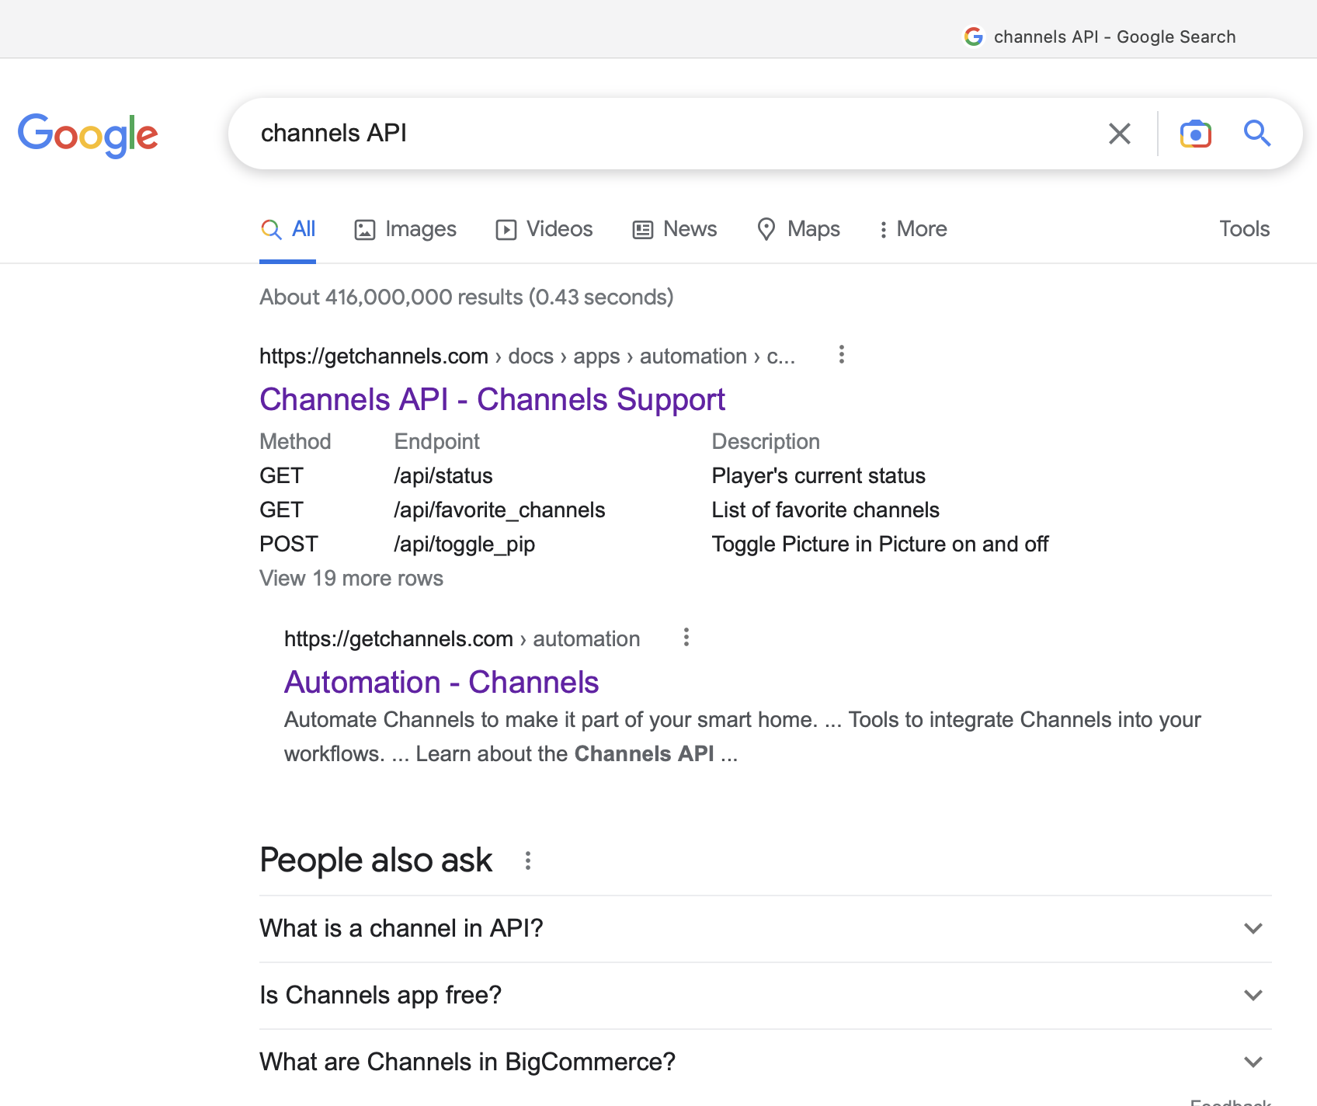This screenshot has height=1106, width=1317.
Task: Click the browser tab Google favicon
Action: pos(974,37)
